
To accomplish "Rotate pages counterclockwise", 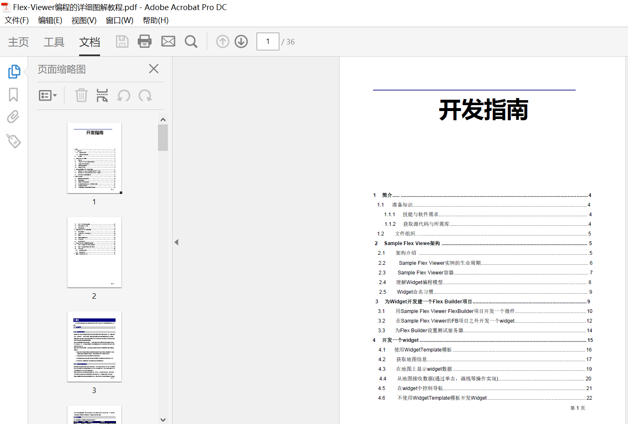I will pos(124,96).
